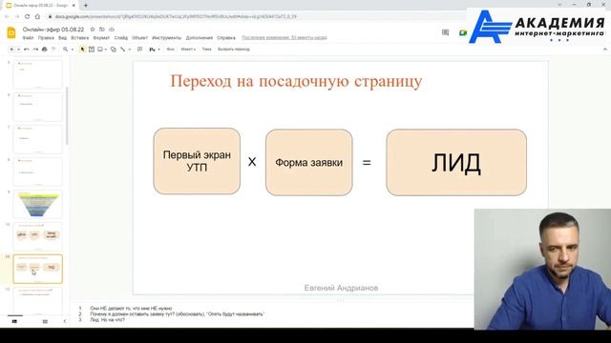Expand line type dropdown arrow

130,50
